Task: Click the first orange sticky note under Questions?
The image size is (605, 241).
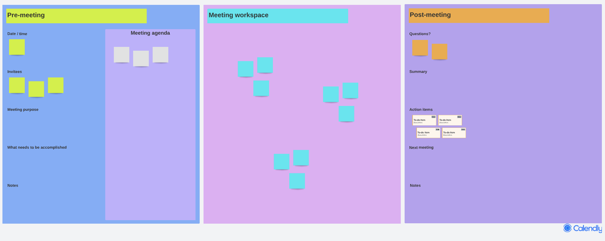Action: click(x=420, y=48)
